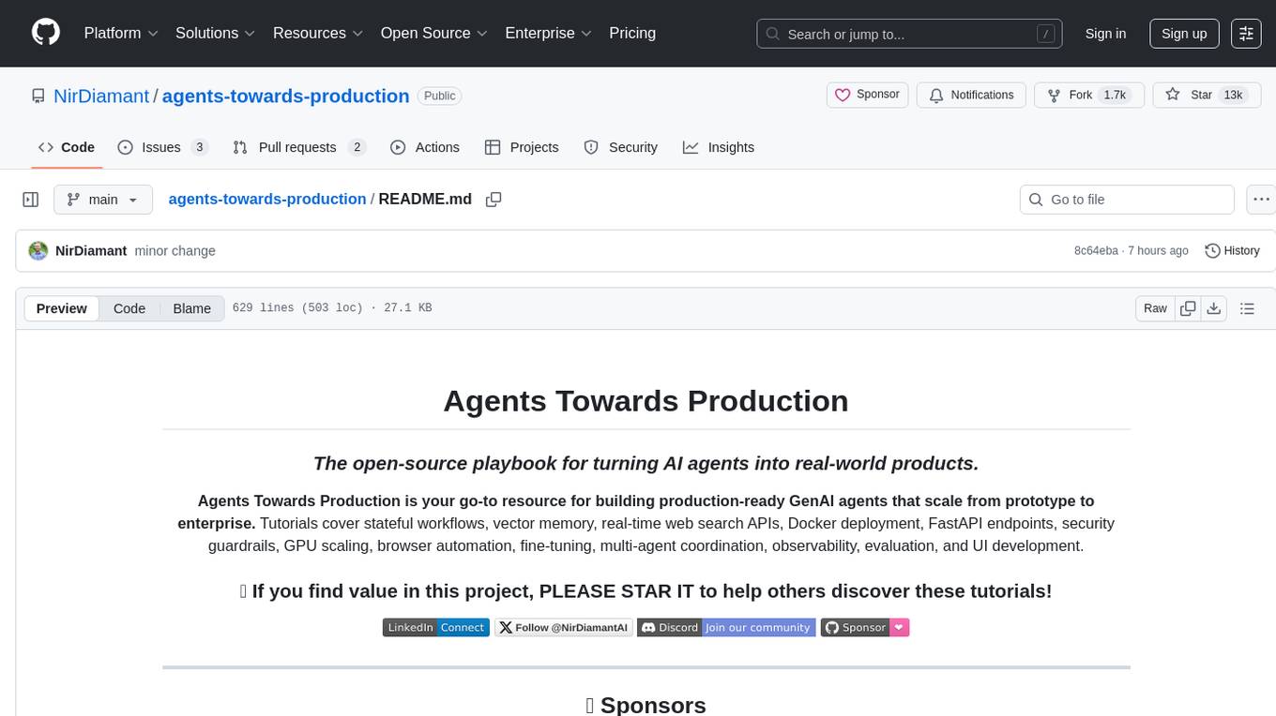Image resolution: width=1276 pixels, height=716 pixels.
Task: Switch to the Actions tab
Action: (425, 147)
